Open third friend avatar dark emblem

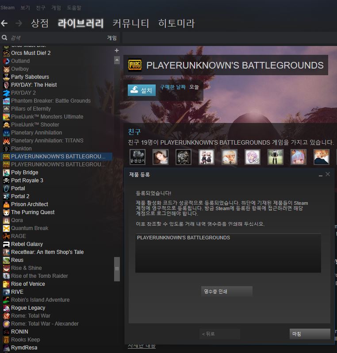point(184,157)
